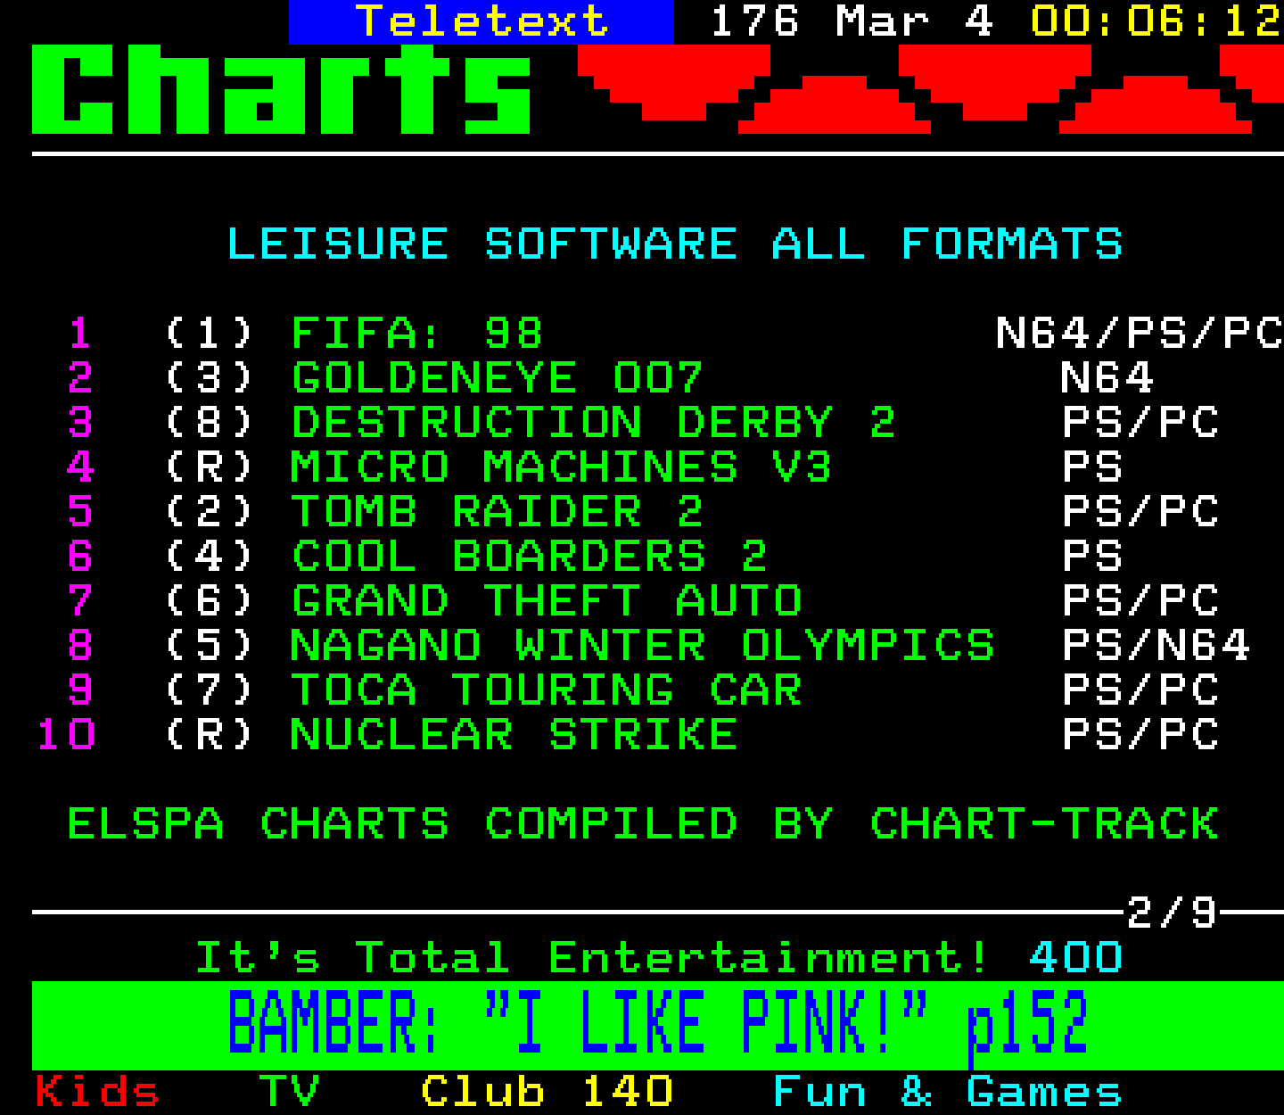
Task: Select chart entry MICRO MACHINES V3
Action: [x=562, y=467]
